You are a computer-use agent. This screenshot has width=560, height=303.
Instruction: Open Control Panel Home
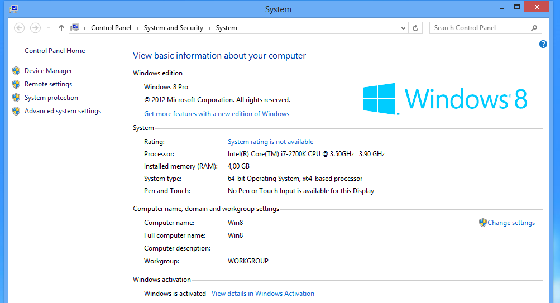point(55,51)
